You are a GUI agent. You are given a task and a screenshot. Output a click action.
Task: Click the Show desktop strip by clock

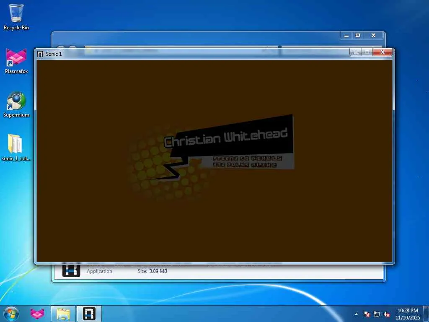point(426,314)
